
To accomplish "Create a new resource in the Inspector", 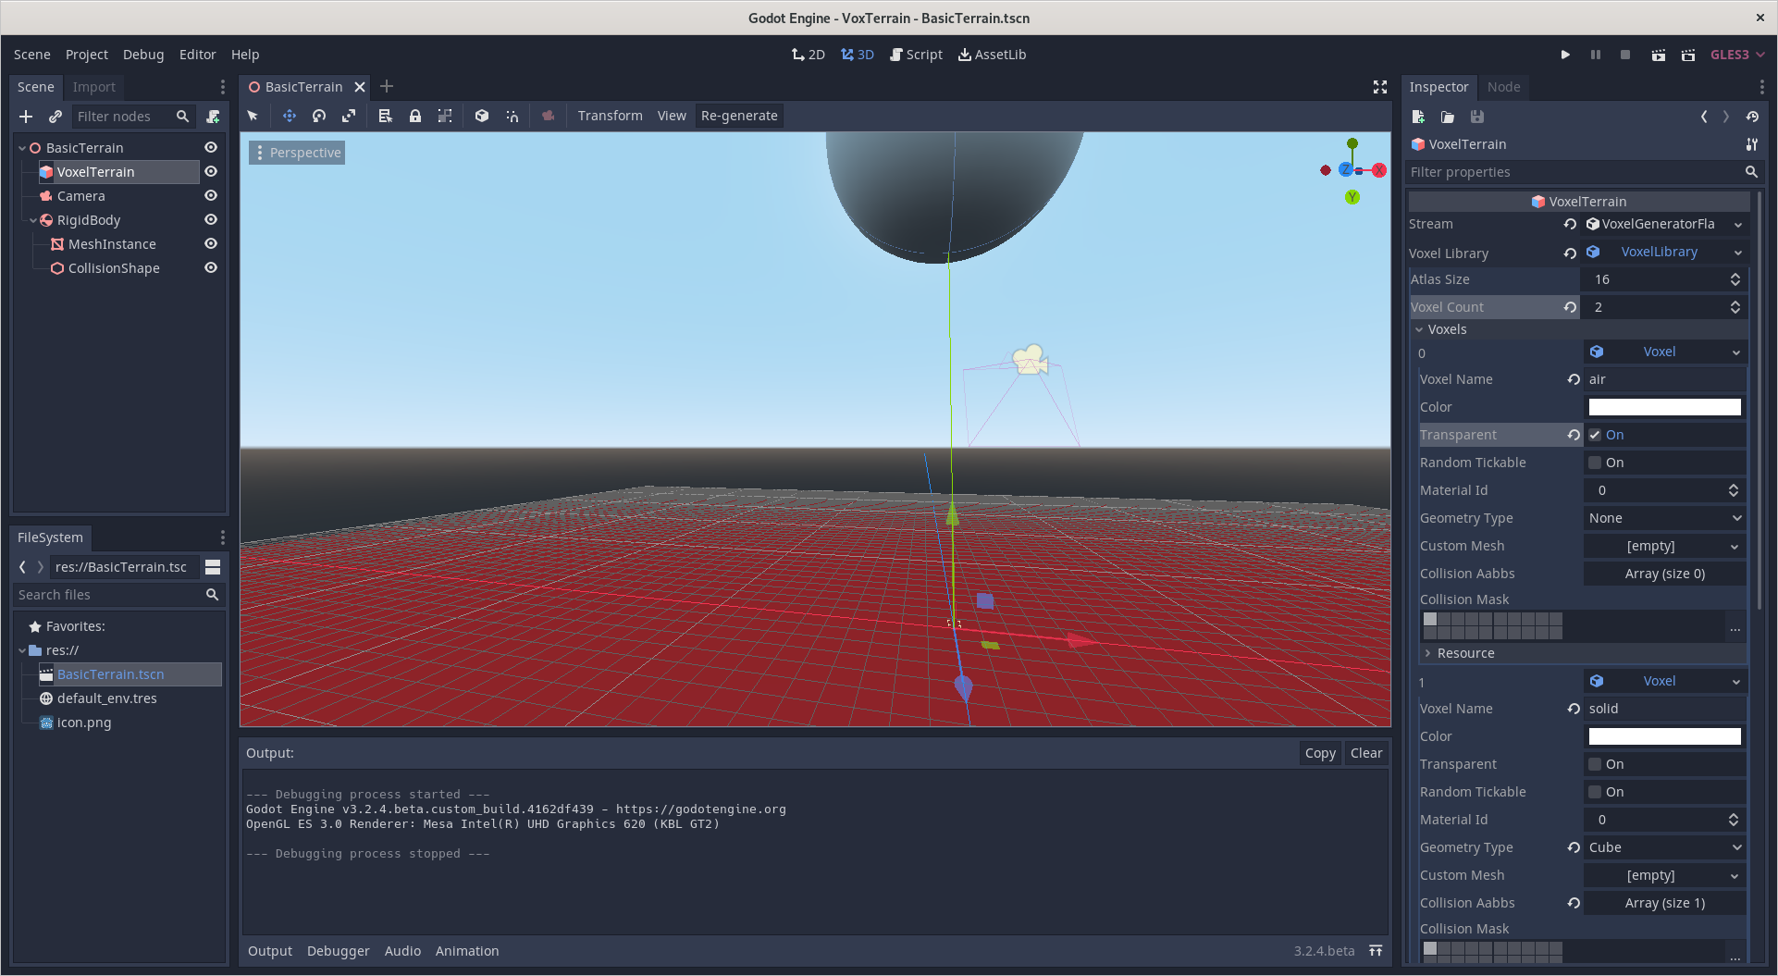I will (1417, 117).
